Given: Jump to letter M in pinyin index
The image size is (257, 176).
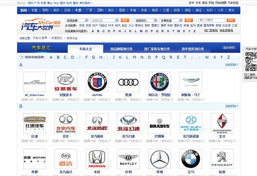Looking at the screenshot, I should pyautogui.click(x=134, y=57).
